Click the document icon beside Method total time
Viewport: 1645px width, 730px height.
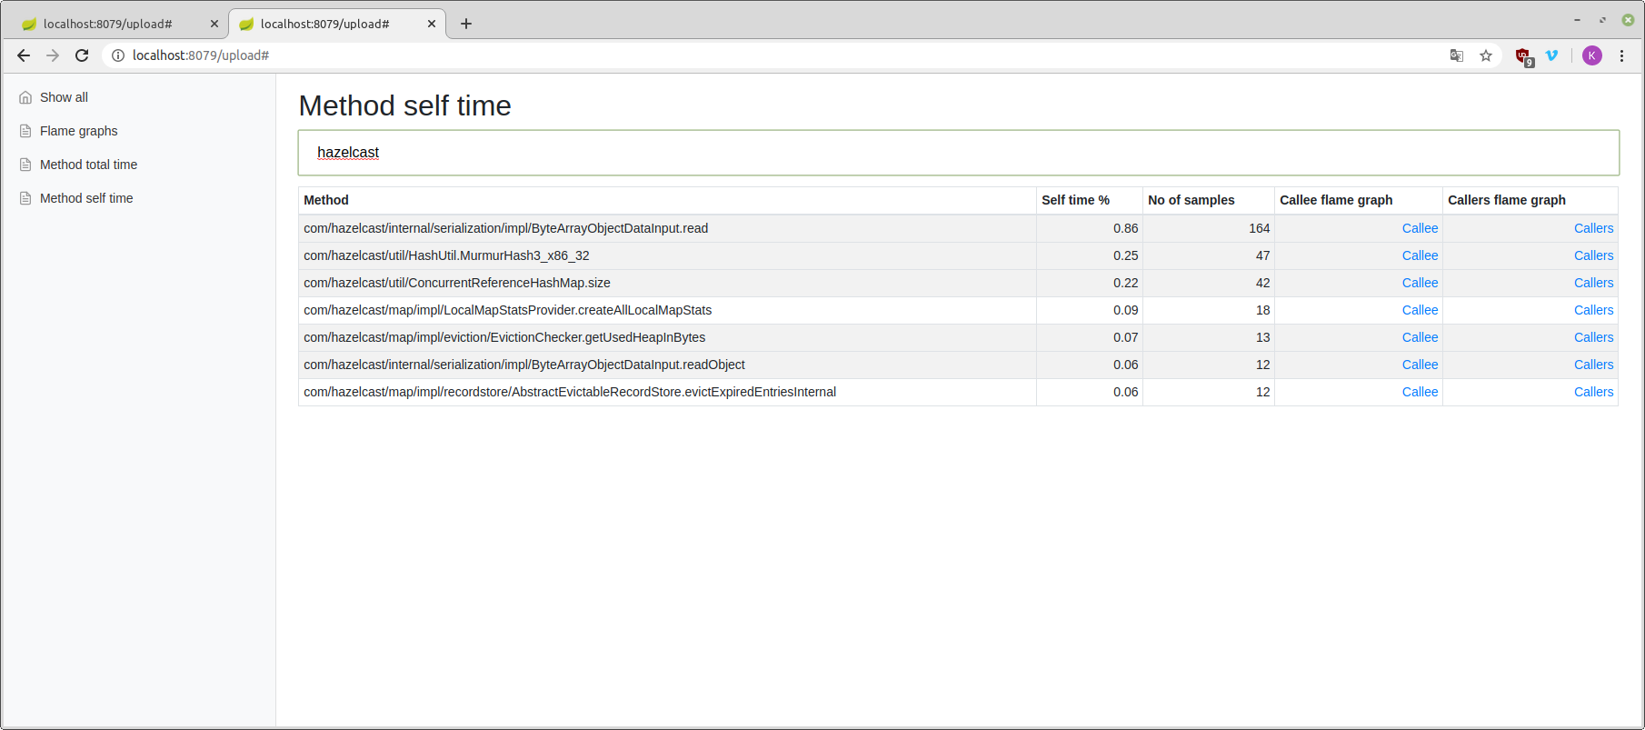point(25,165)
